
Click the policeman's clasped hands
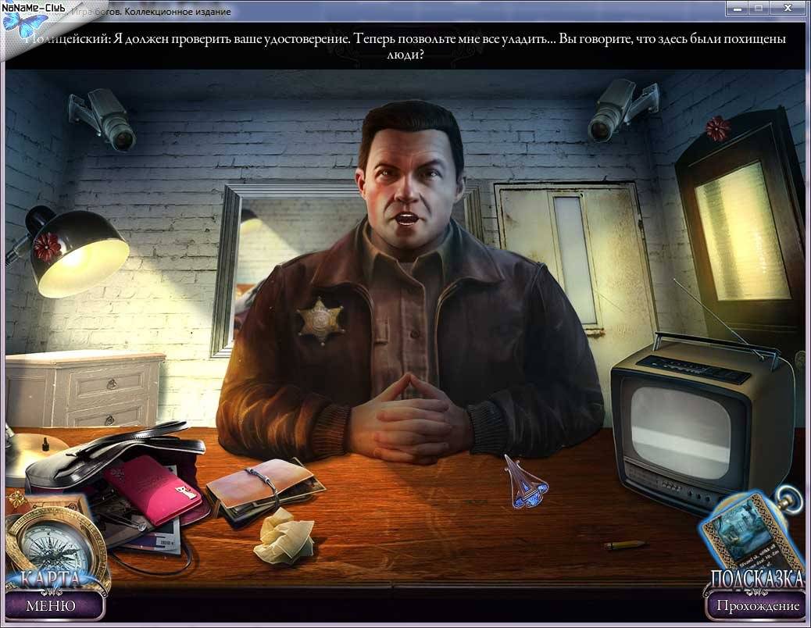[x=409, y=419]
